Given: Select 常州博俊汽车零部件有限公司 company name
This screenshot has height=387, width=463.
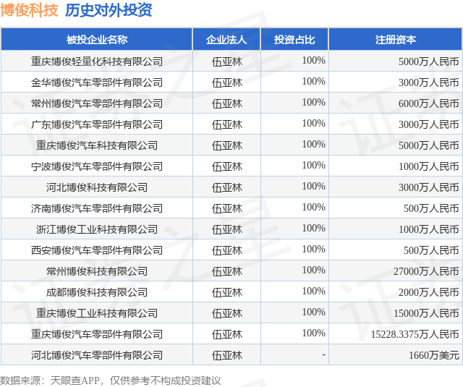Looking at the screenshot, I should point(97,103).
